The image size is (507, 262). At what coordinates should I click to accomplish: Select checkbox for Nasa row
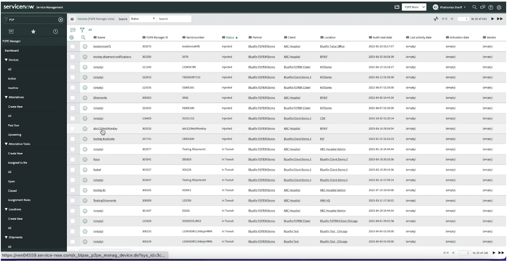(73, 159)
